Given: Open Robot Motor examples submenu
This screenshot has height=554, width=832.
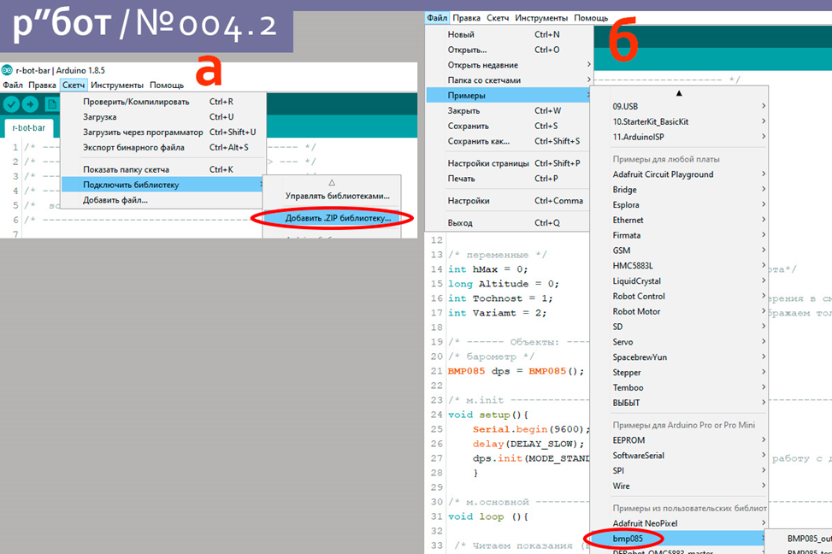Looking at the screenshot, I should point(679,311).
